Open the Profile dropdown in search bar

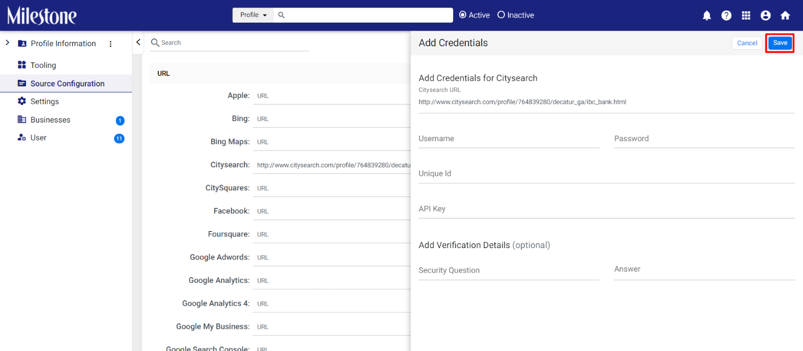(x=253, y=15)
